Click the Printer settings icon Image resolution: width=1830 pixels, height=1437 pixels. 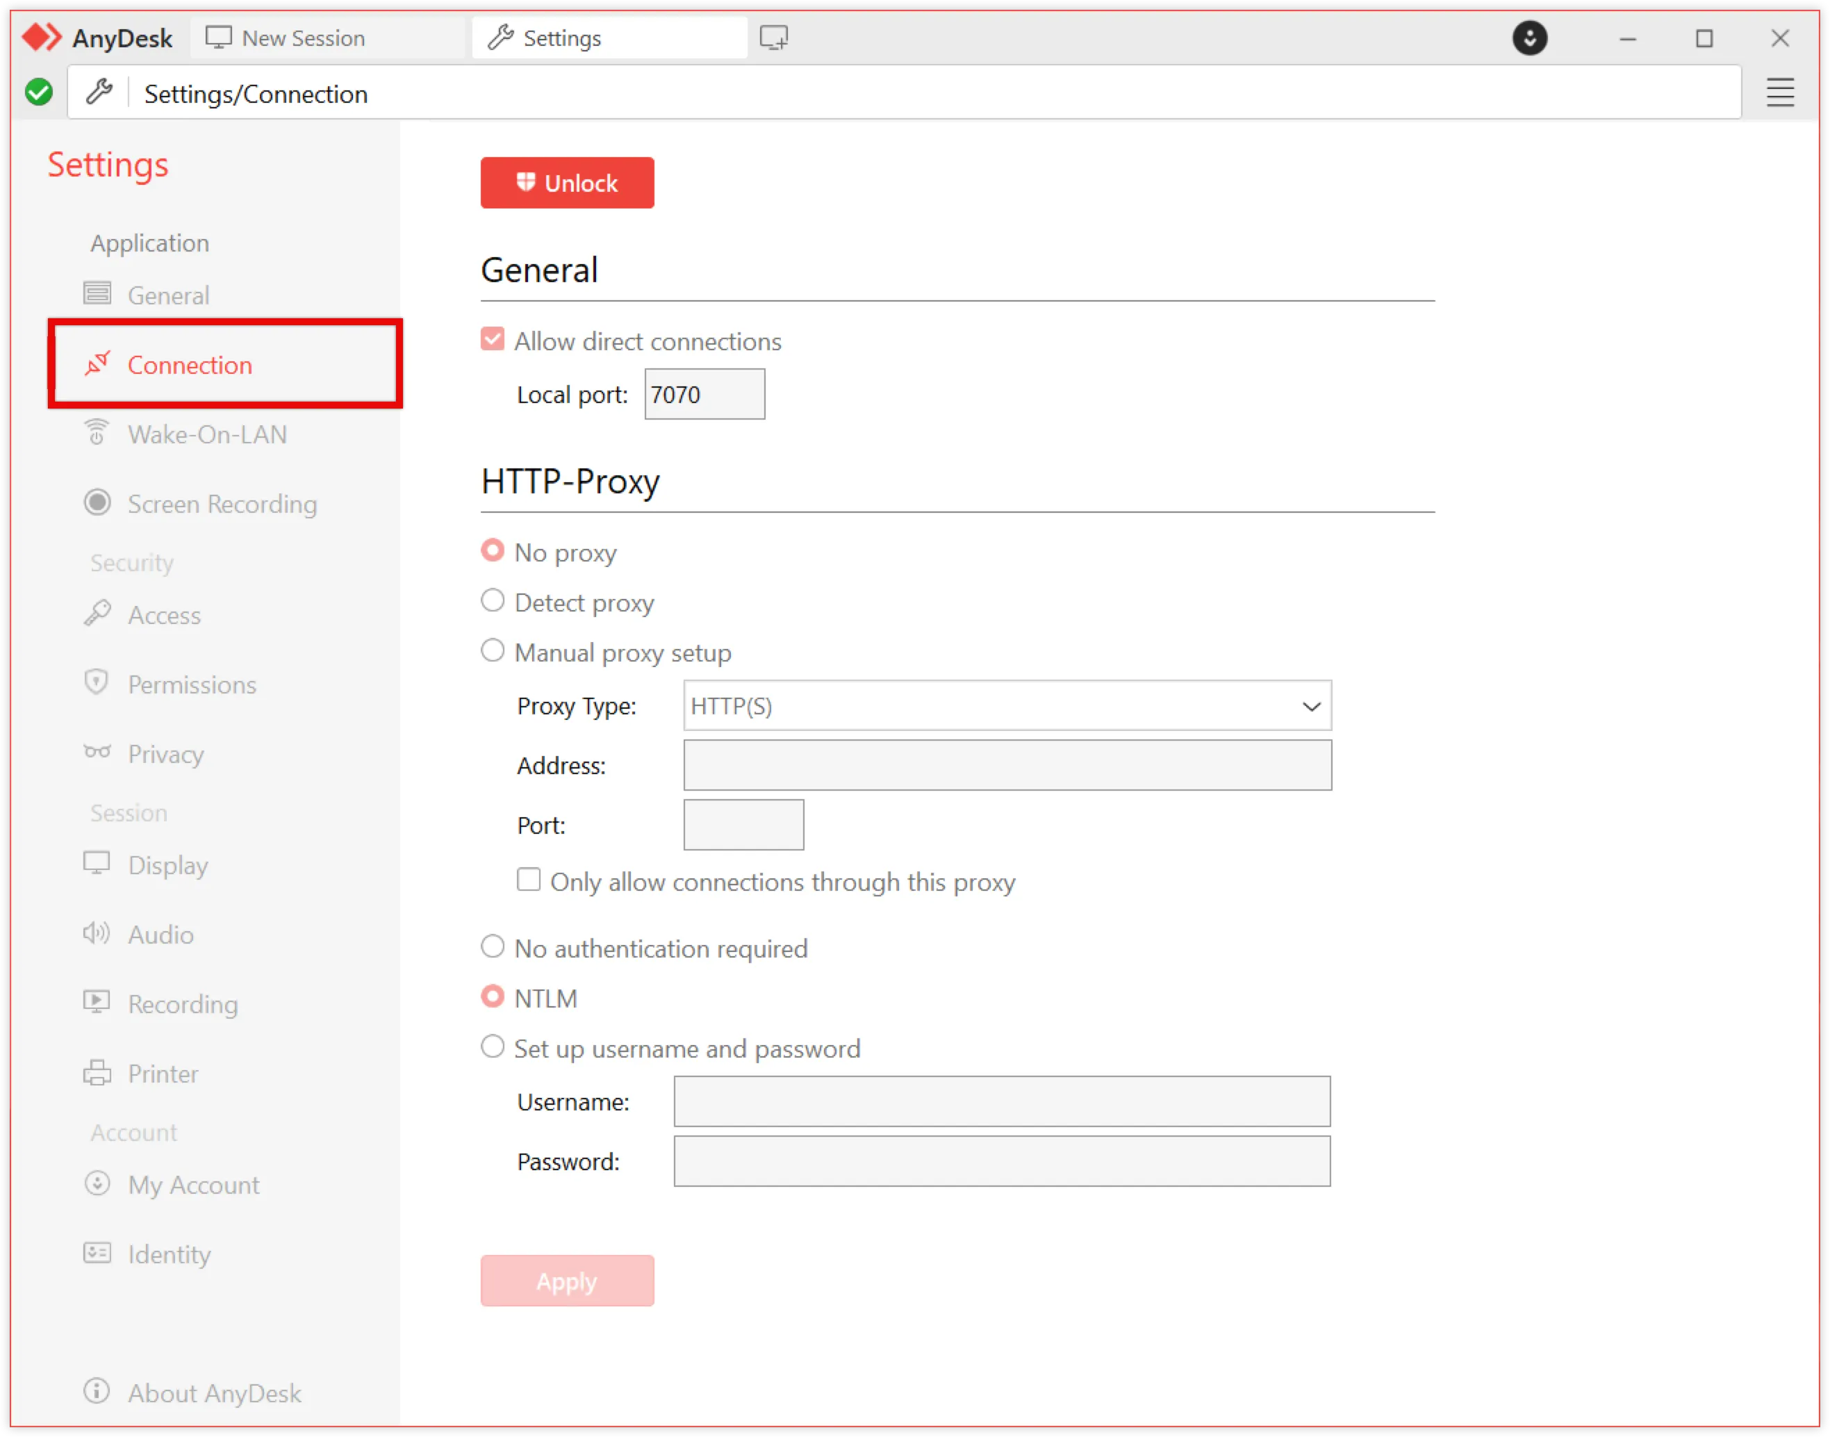click(97, 1073)
